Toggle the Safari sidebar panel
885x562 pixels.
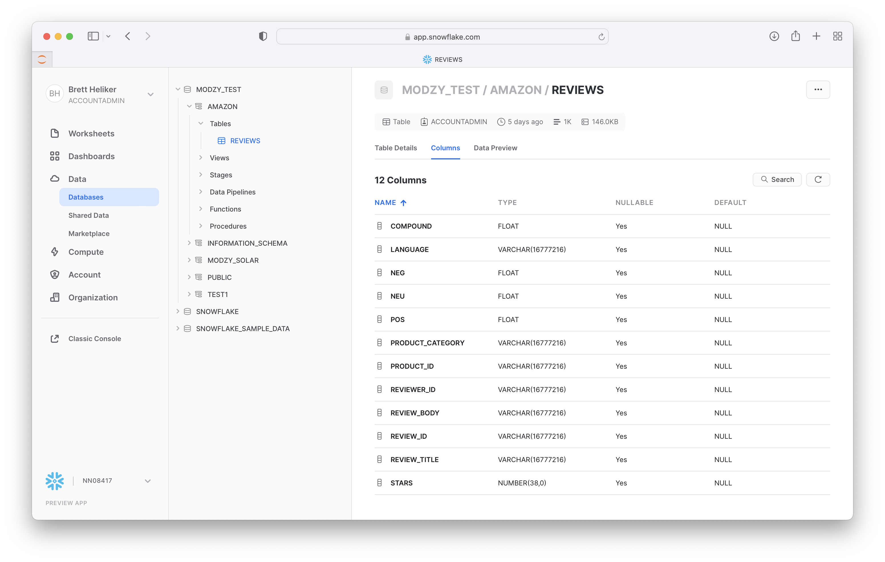click(93, 36)
